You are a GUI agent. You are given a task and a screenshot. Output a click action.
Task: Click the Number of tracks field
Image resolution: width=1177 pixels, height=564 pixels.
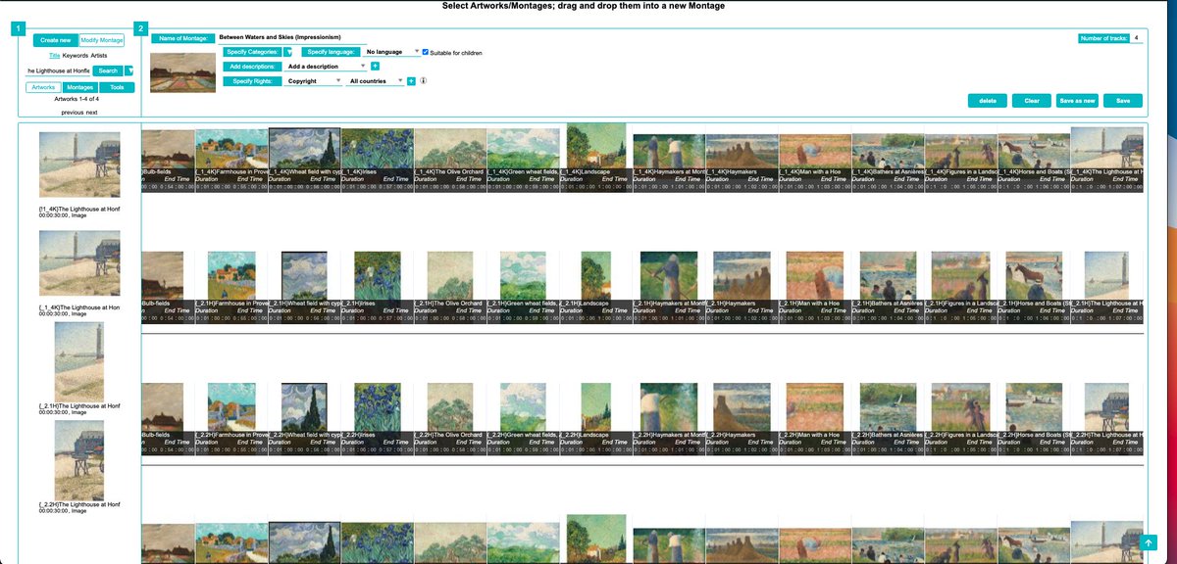[1138, 37]
